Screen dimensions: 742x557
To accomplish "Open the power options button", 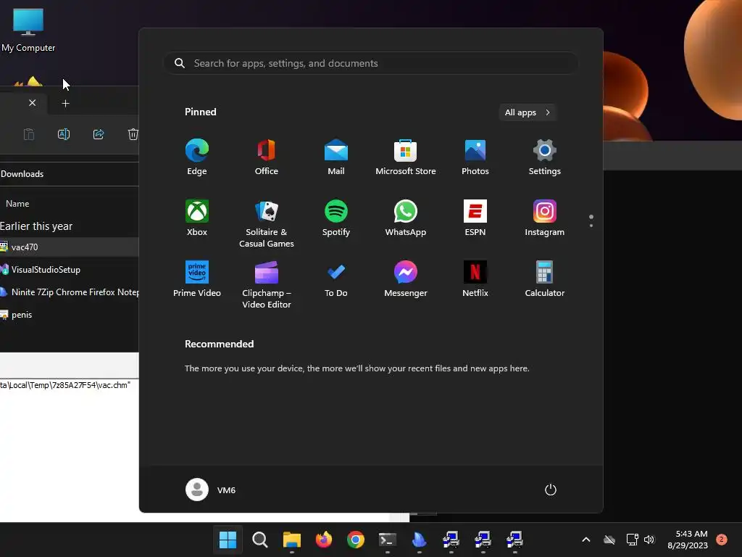I will click(551, 490).
